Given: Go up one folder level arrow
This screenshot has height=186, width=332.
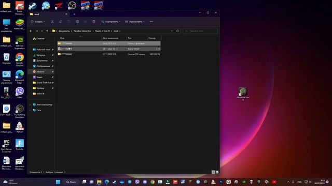Looking at the screenshot, I should pyautogui.click(x=47, y=31).
